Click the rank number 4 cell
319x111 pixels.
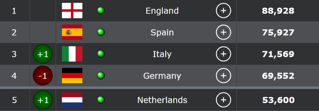point(14,76)
